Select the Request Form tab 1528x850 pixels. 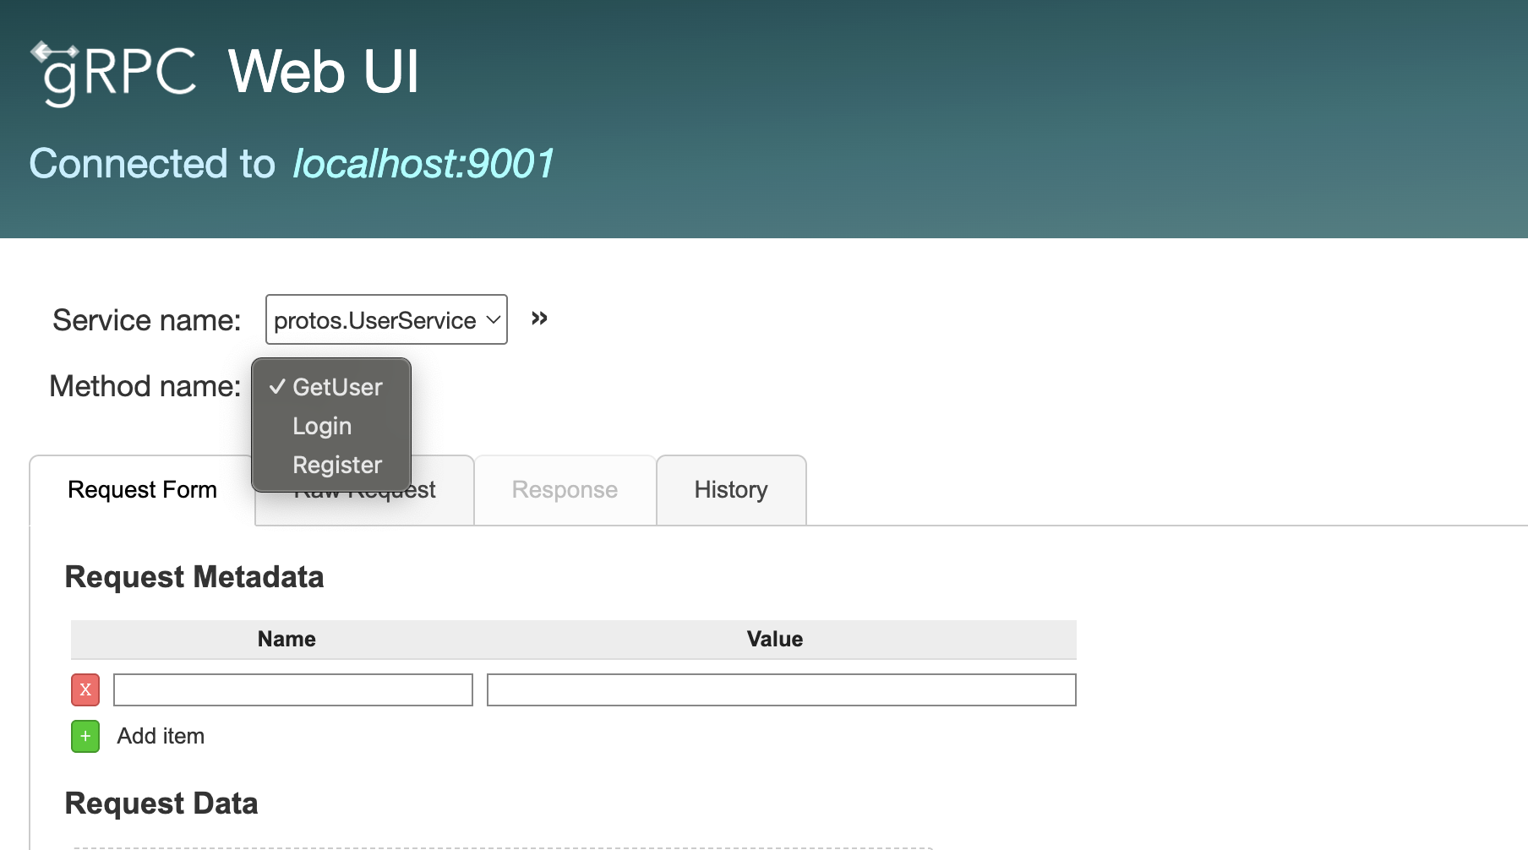pyautogui.click(x=142, y=489)
